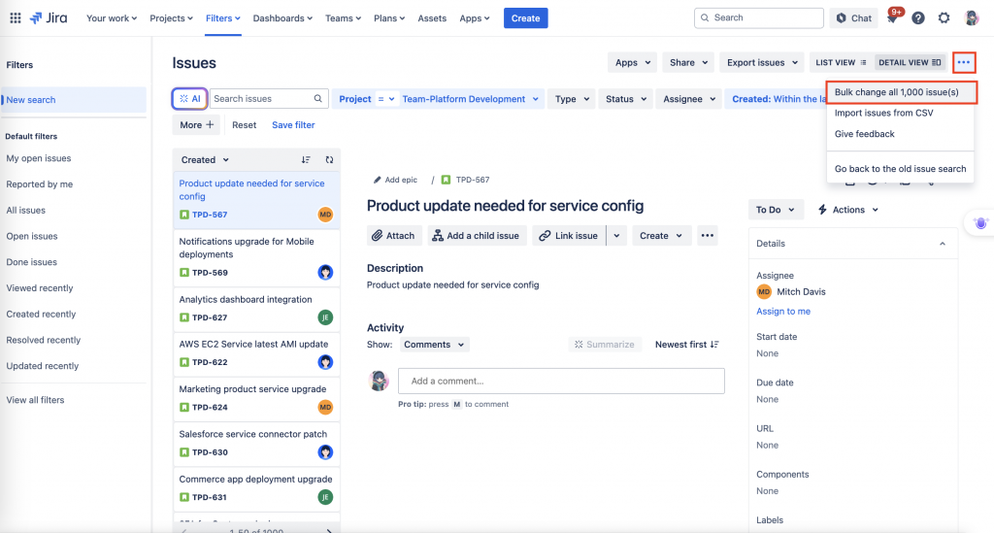Select Import issues from CSV

[x=900, y=113]
